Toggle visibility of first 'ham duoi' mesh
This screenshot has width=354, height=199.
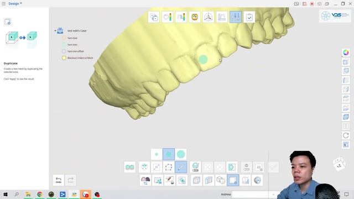tap(64, 38)
